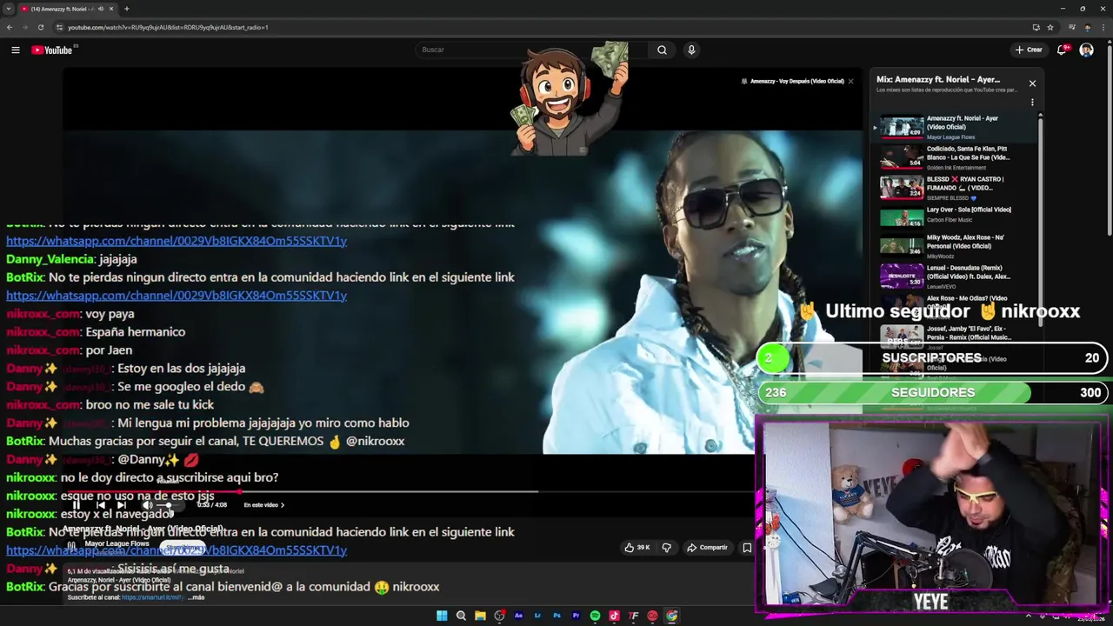Dismiss the Amenazzy Voy Después card
1113x626 pixels.
[850, 81]
